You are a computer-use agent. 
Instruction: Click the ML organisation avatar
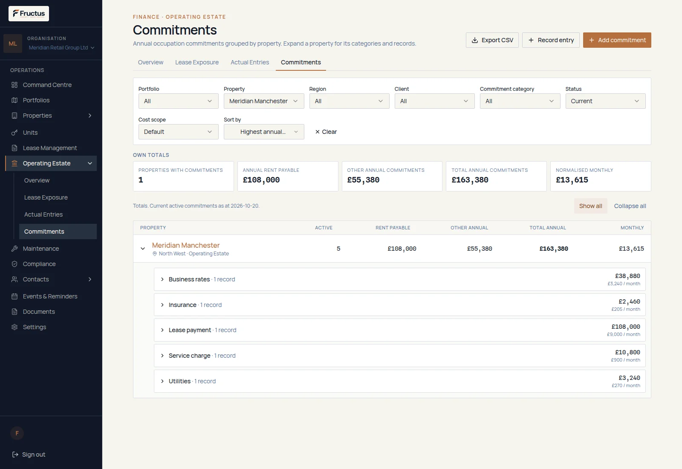point(13,43)
